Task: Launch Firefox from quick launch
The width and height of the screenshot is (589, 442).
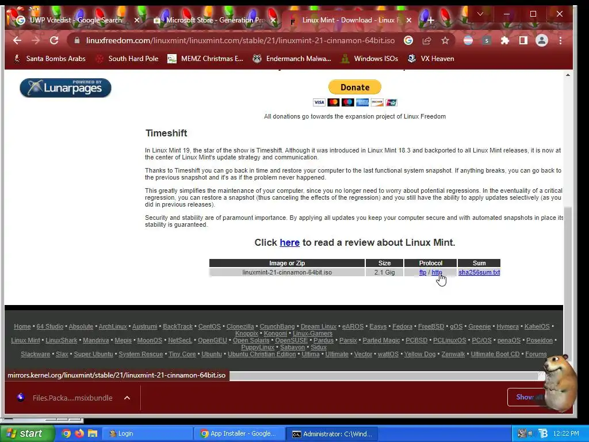Action: (x=79, y=433)
